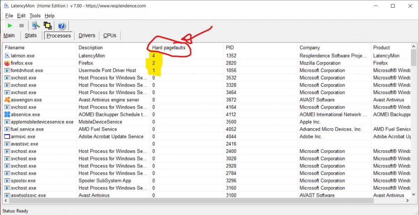
Task: Select the latmon.exe process icon
Action: point(7,56)
